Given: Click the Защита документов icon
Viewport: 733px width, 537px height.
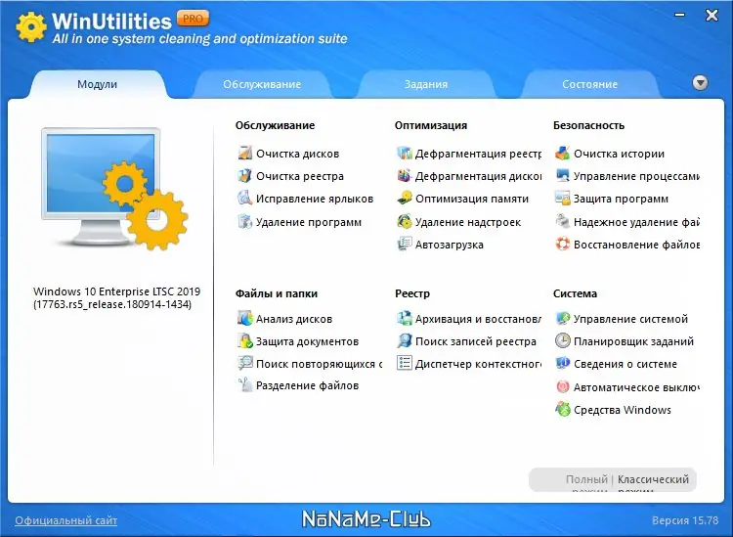Looking at the screenshot, I should [244, 340].
